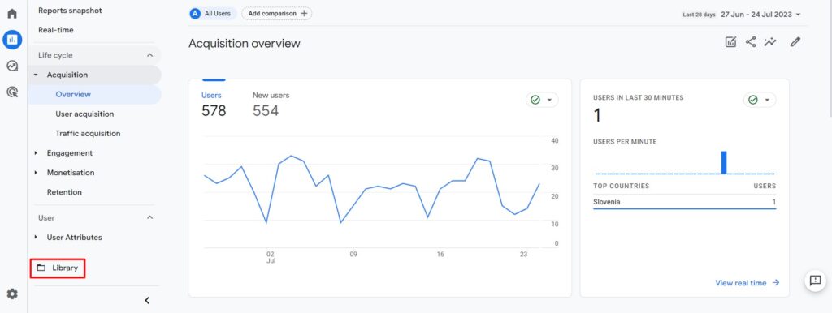Expand the Monetisation tree item

pos(36,173)
